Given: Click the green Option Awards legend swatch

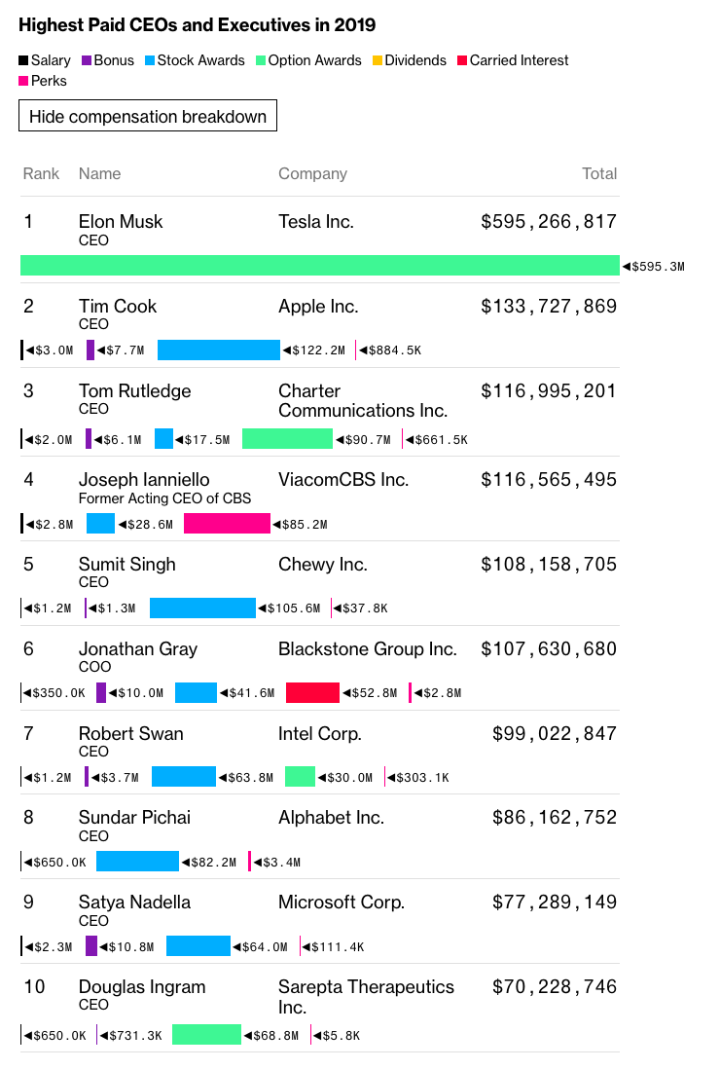Looking at the screenshot, I should tap(260, 60).
